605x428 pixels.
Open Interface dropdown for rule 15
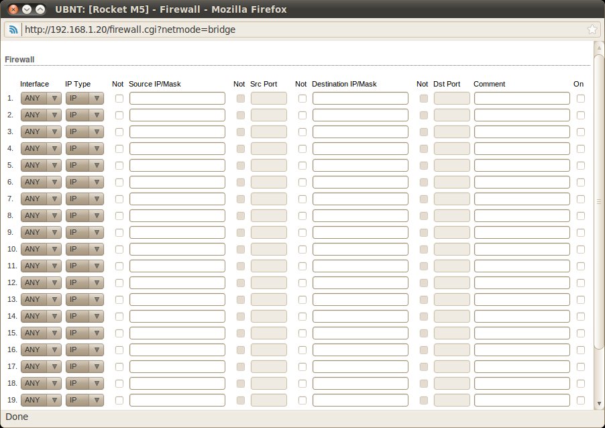pyautogui.click(x=41, y=333)
